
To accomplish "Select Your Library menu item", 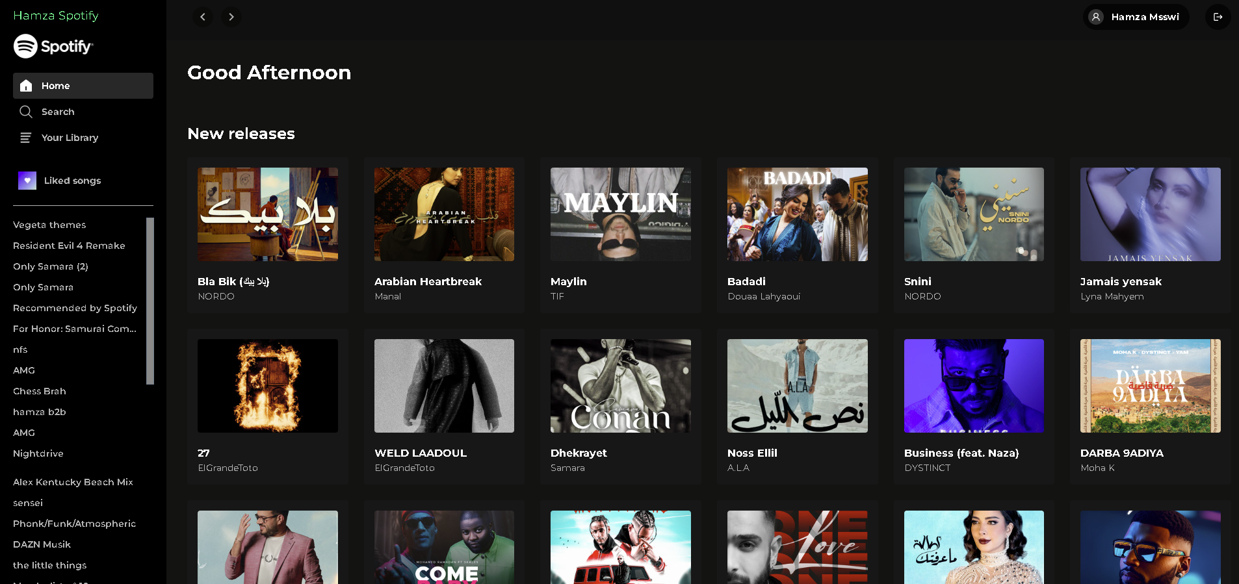I will [83, 138].
